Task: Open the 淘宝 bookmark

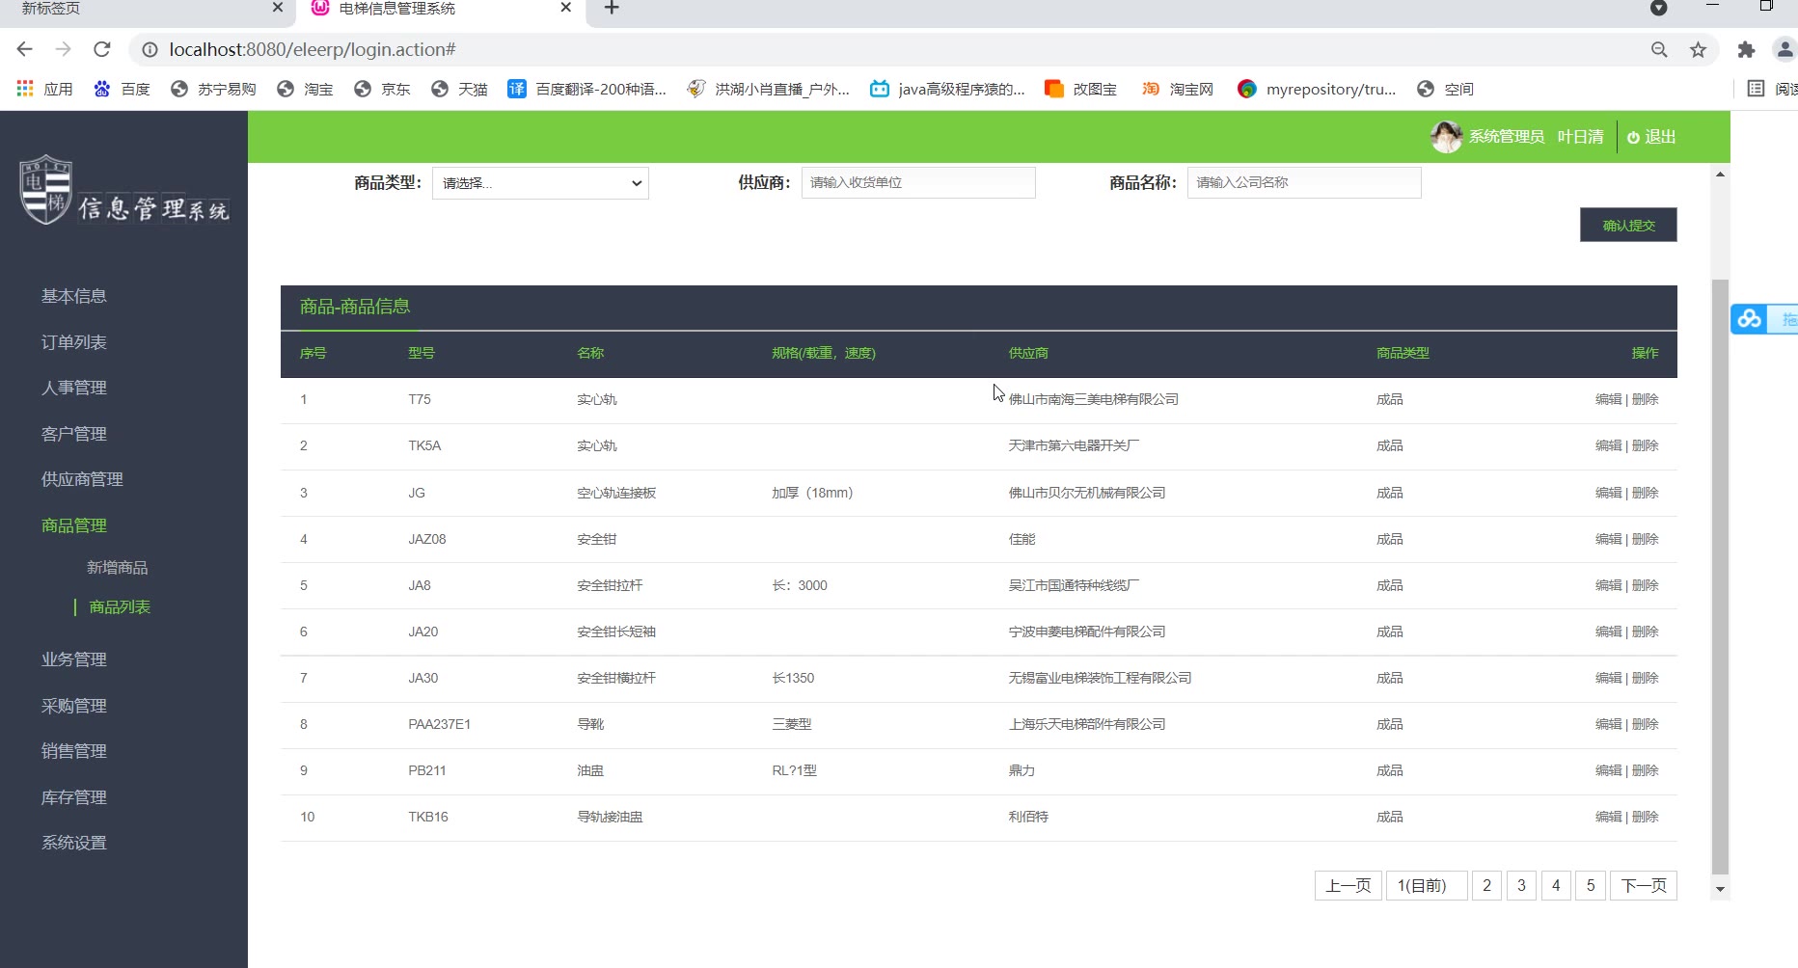Action: point(305,89)
